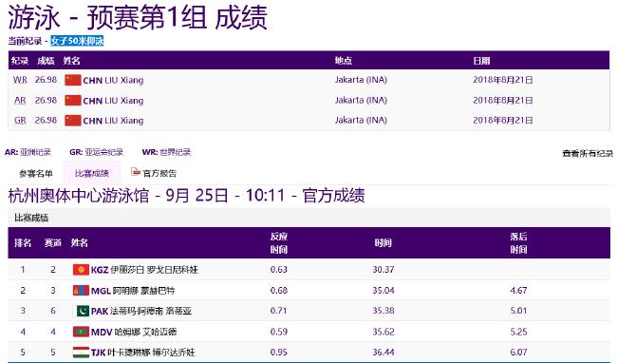Open athlete MDV 哈姆娜 艾哈迈德
This screenshot has width=617, height=363.
[x=134, y=332]
